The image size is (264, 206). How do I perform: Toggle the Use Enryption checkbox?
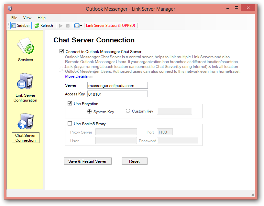point(70,103)
